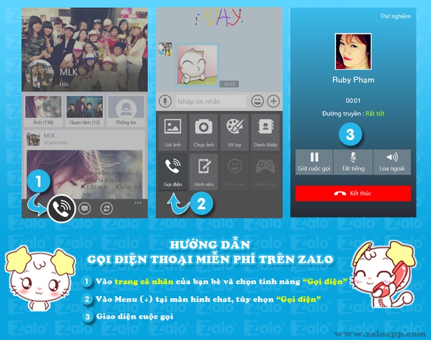The image size is (431, 340).
Task: Tap the 00:01 call duration
Action: (353, 100)
